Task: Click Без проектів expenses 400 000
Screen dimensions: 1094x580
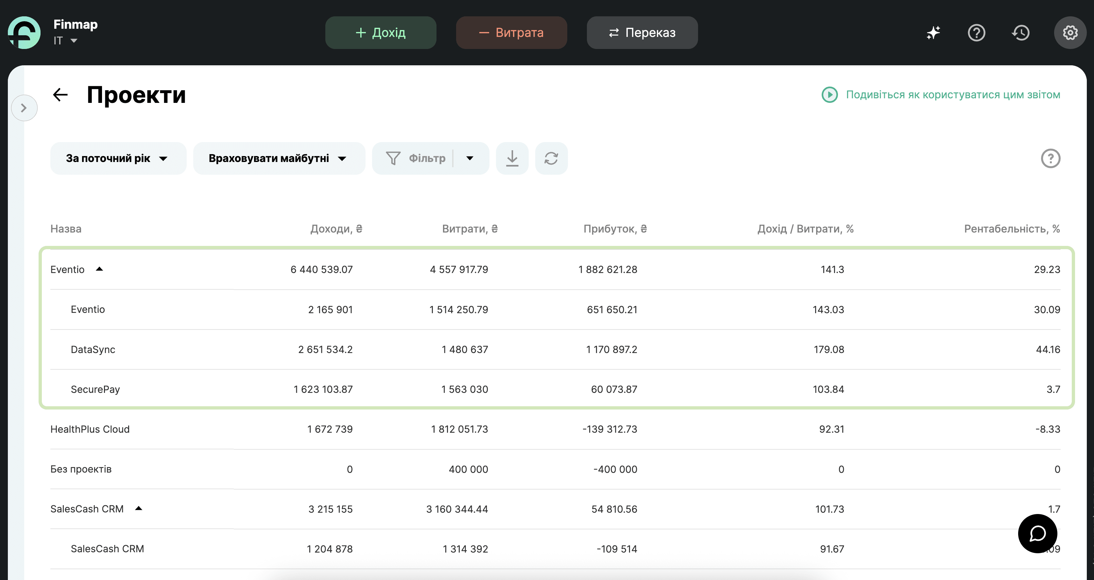Action: (469, 469)
